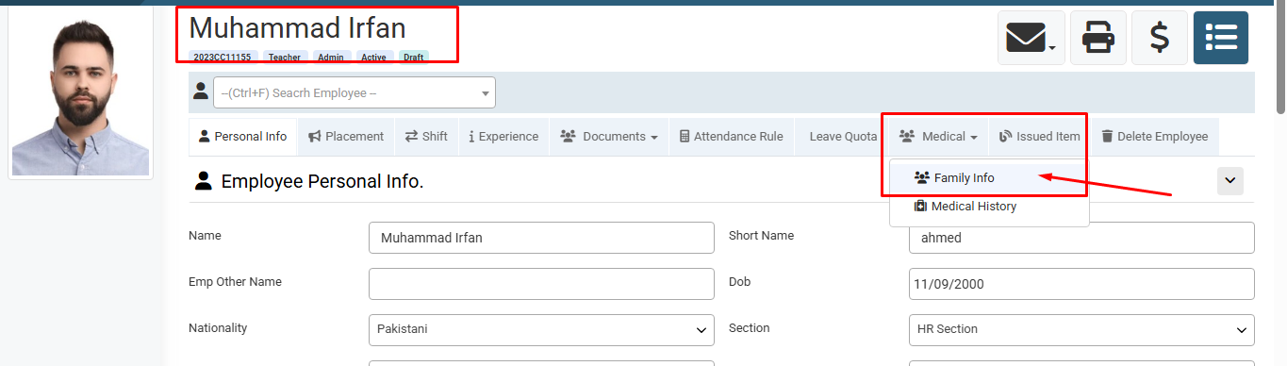Click the Active status badge
The height and width of the screenshot is (366, 1287).
[x=374, y=58]
